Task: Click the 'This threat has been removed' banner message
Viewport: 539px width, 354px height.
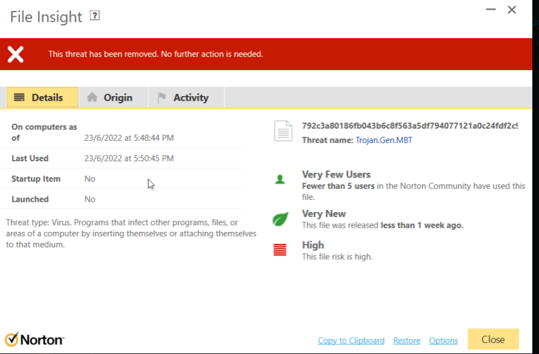Action: [x=155, y=54]
